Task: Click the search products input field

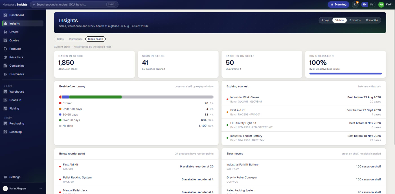Action: pyautogui.click(x=74, y=5)
